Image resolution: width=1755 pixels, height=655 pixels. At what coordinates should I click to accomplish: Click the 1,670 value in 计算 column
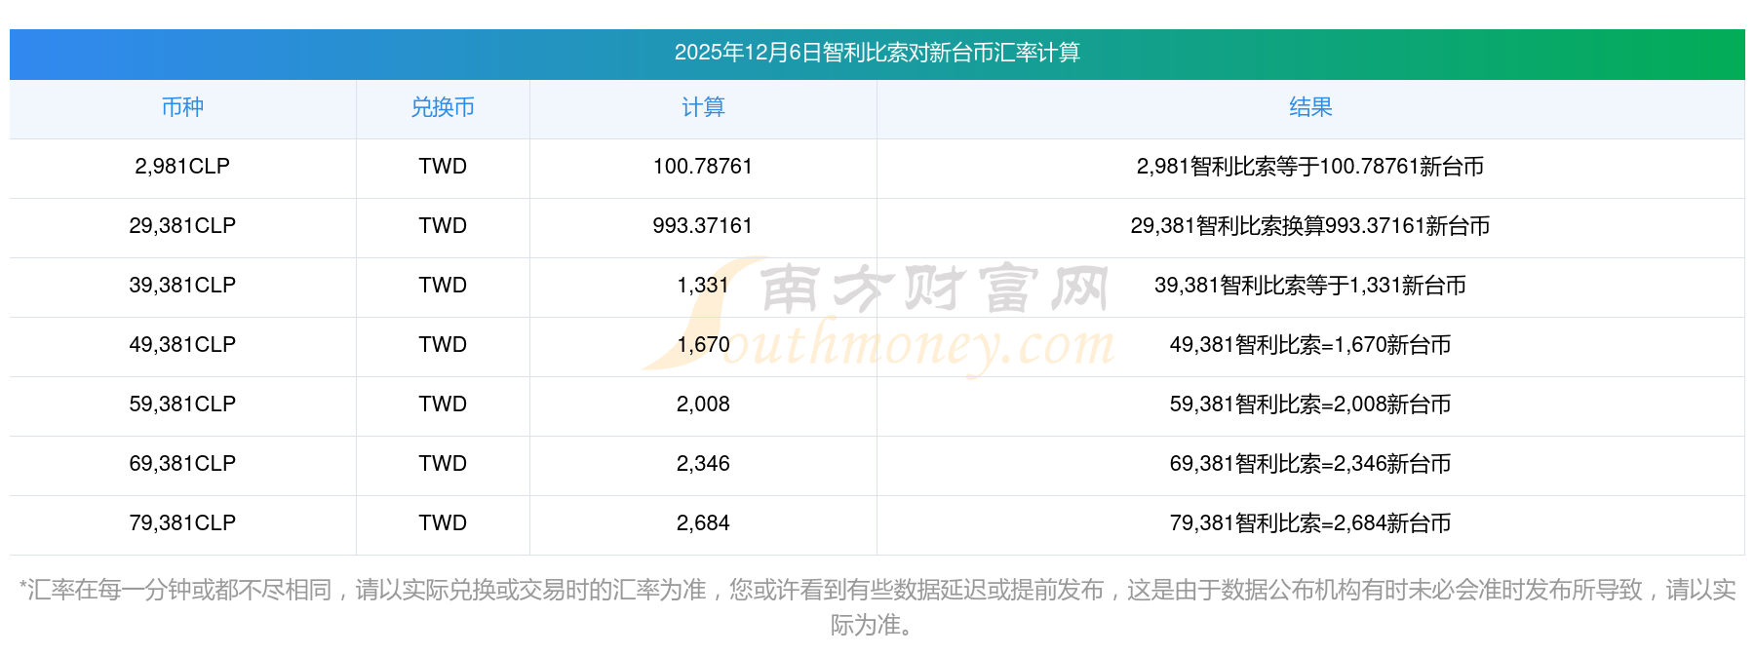point(703,345)
